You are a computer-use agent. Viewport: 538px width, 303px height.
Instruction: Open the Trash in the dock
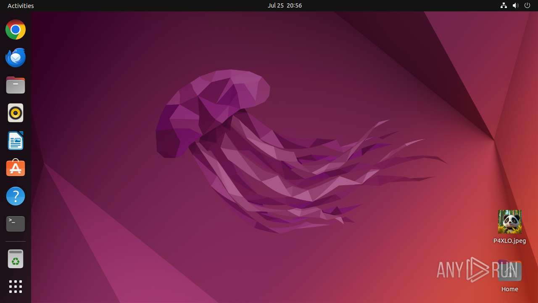point(16,259)
